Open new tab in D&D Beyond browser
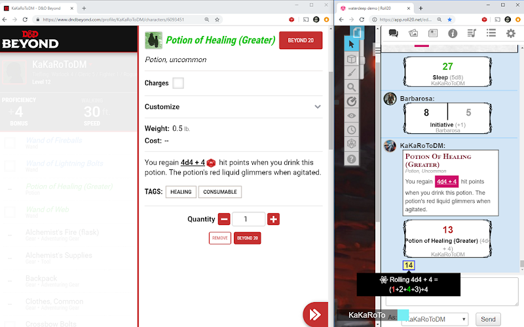524x327 pixels. pyautogui.click(x=84, y=8)
